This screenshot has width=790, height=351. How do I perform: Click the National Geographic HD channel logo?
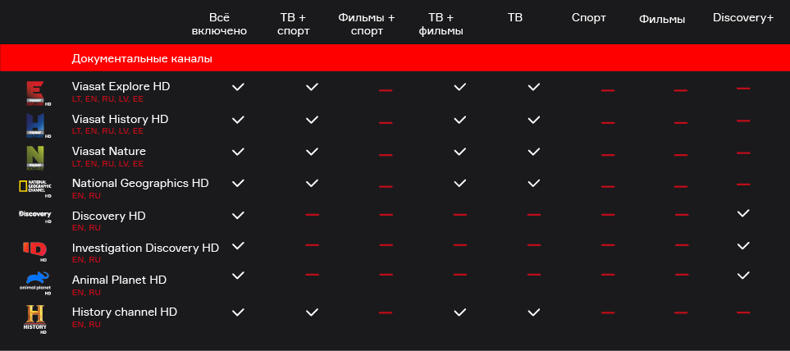click(35, 188)
